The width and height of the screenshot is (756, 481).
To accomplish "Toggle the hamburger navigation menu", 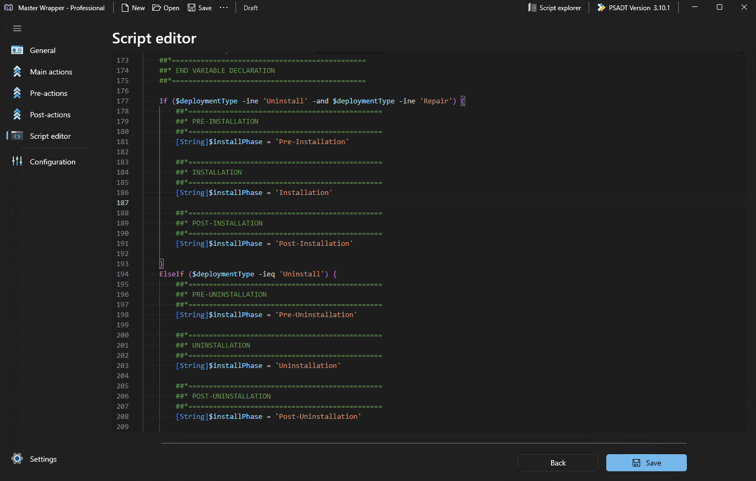I will [x=17, y=28].
